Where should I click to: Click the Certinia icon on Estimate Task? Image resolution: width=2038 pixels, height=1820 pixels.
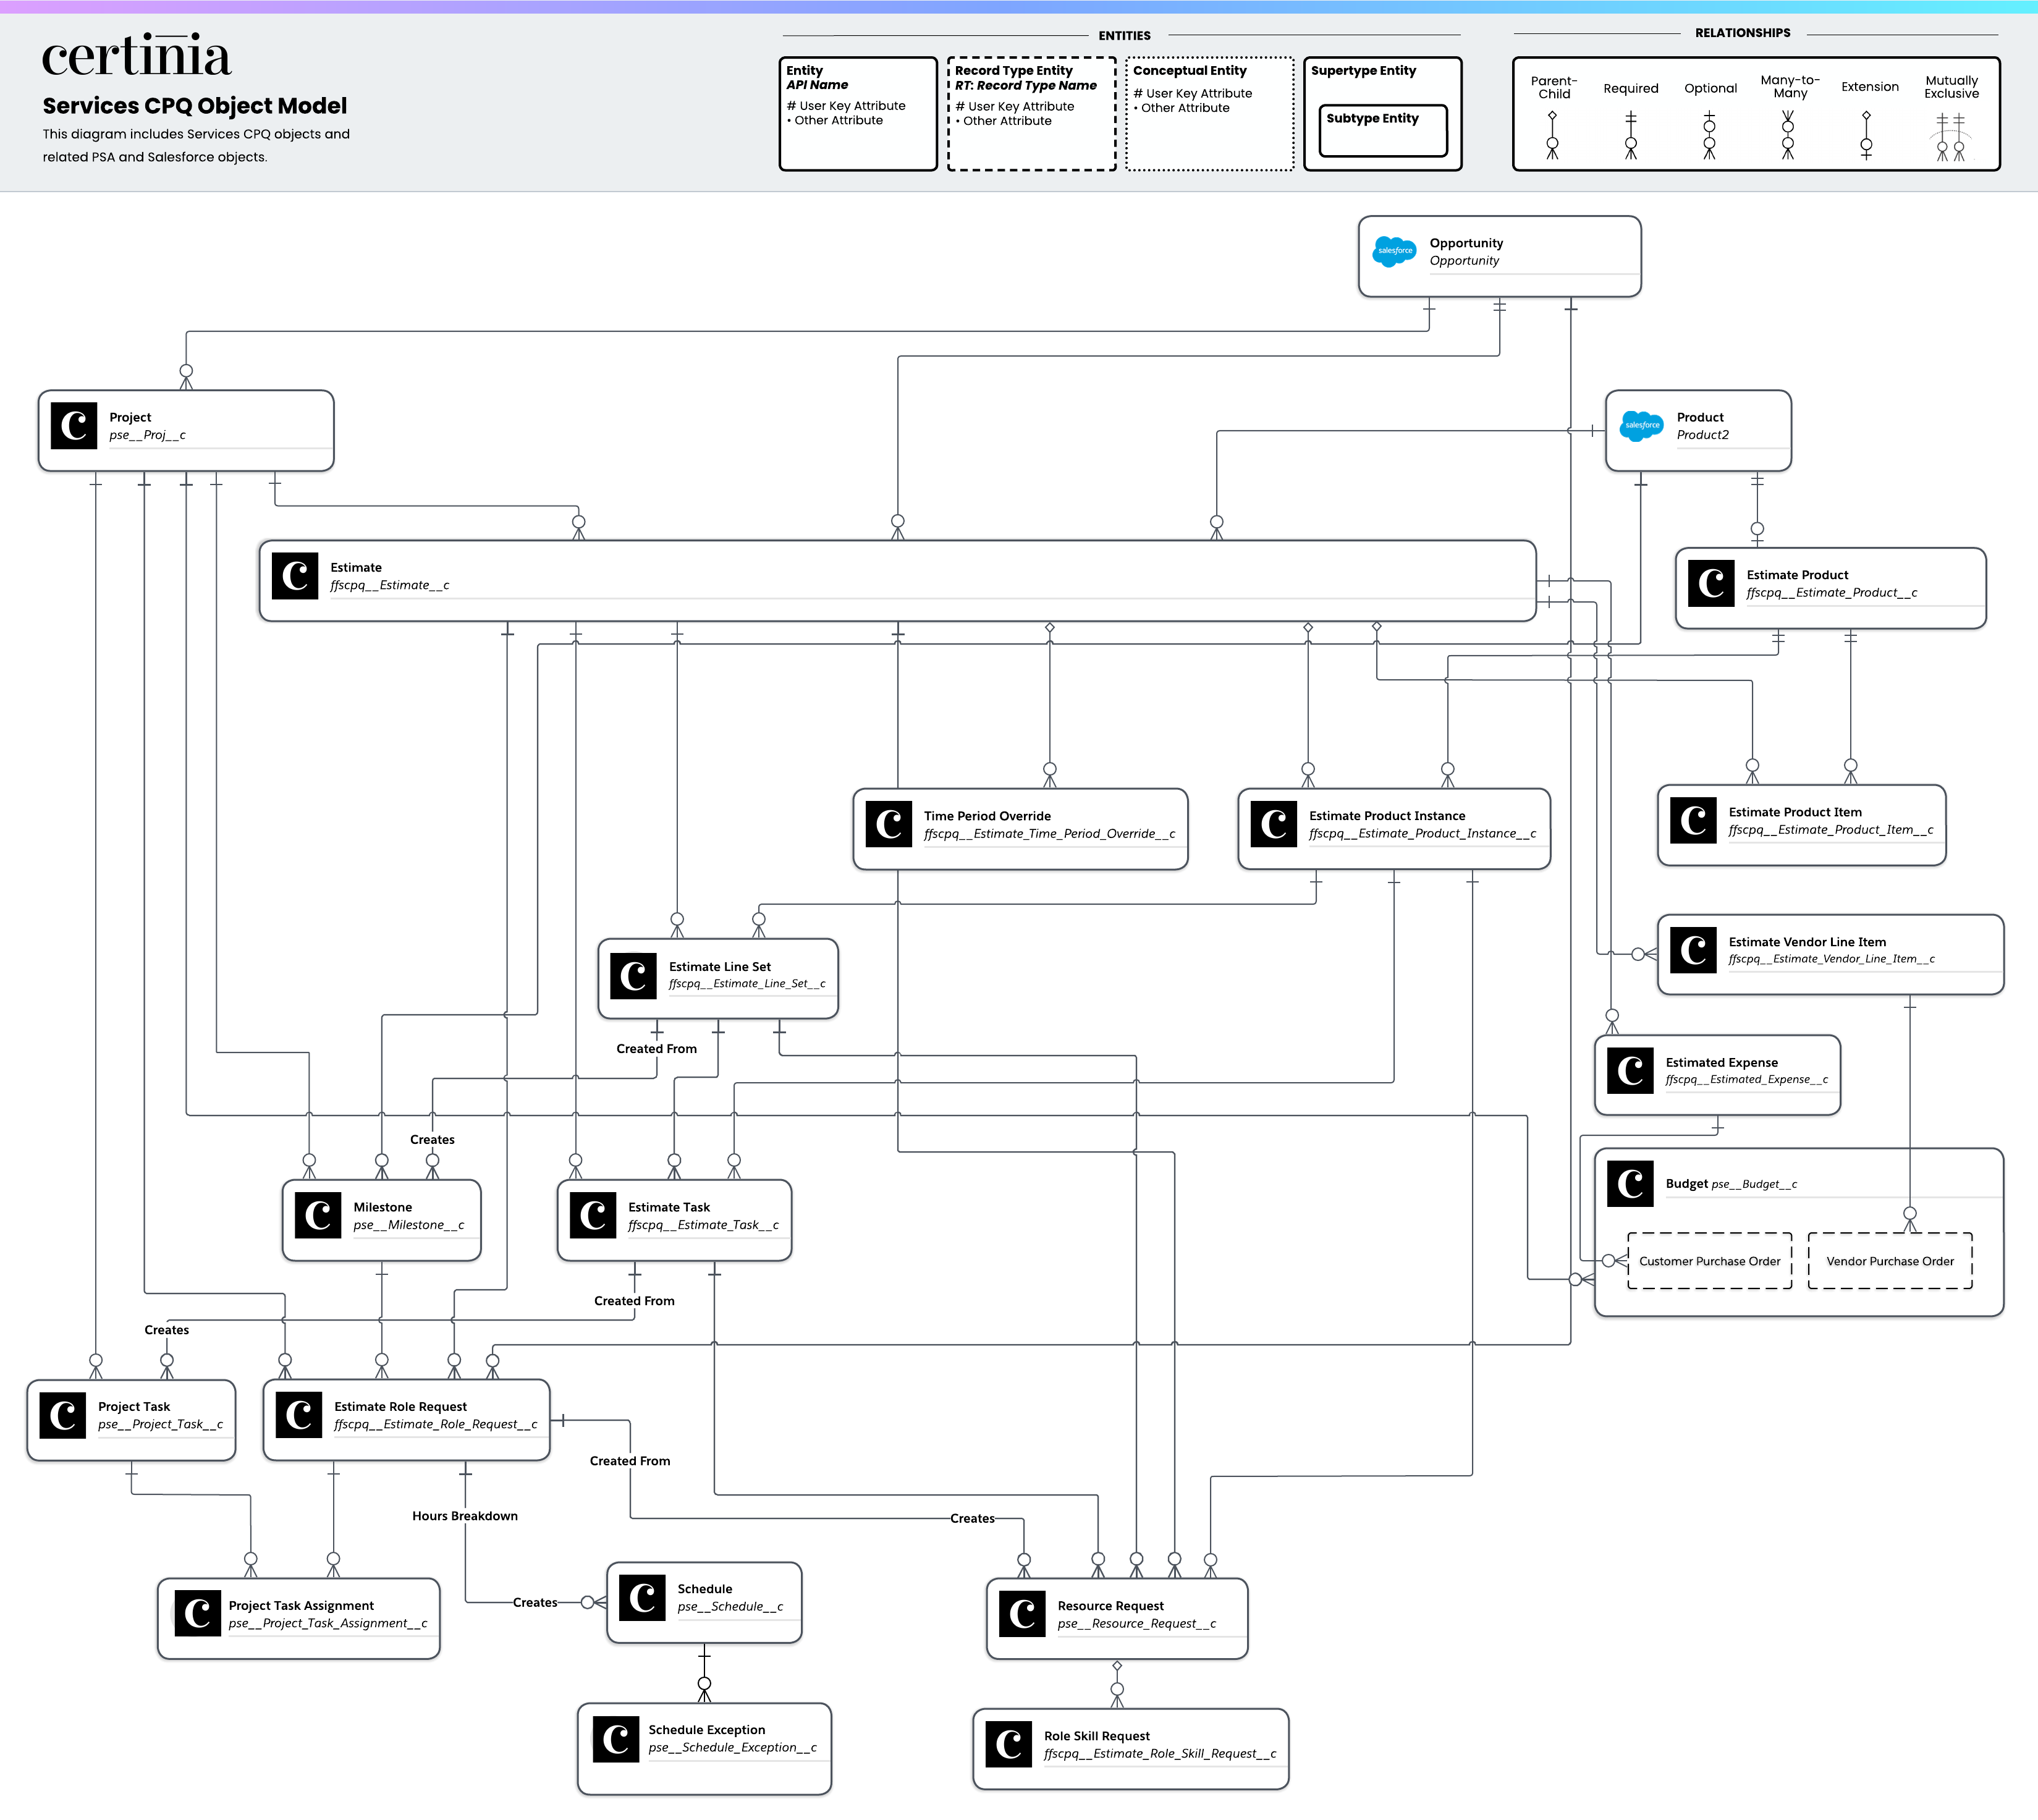click(593, 1215)
